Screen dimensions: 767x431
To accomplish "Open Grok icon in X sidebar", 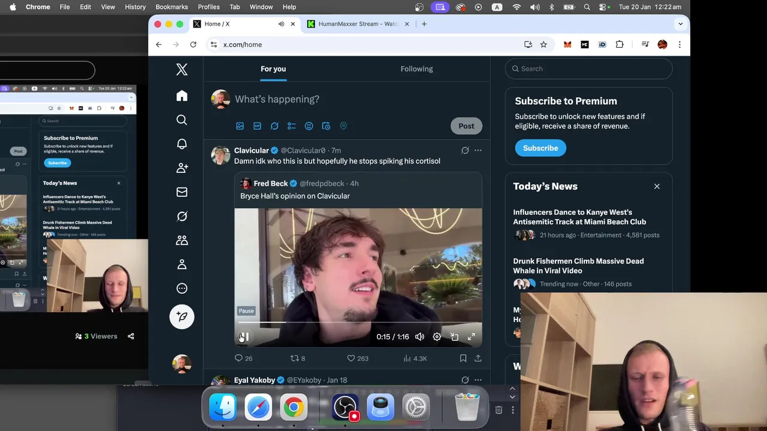I will pyautogui.click(x=182, y=216).
